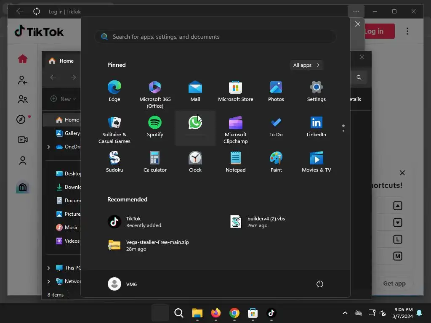
Task: Dismiss the keyboard shortcuts popup
Action: [402, 173]
